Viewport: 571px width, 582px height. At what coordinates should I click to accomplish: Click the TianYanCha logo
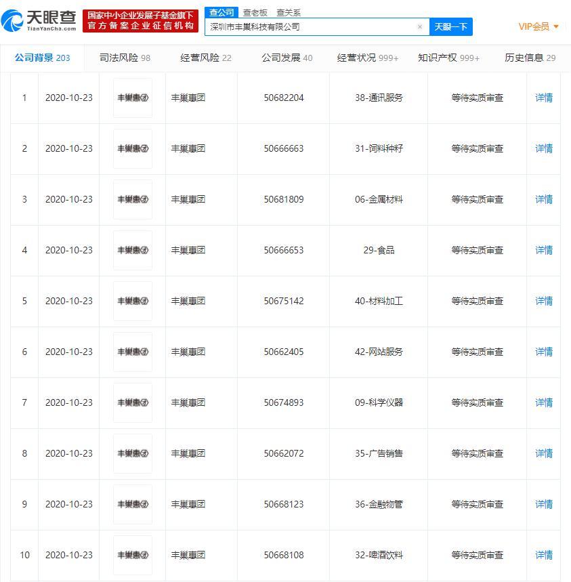(x=39, y=21)
